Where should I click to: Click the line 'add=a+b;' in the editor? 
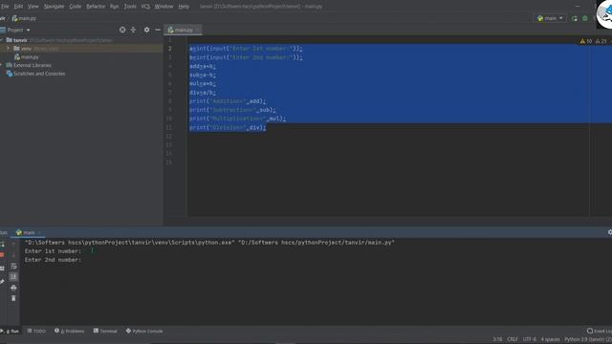point(202,66)
